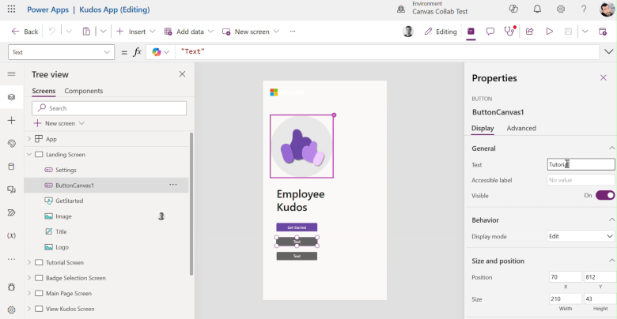
Task: Open the settings gear in header
Action: pyautogui.click(x=561, y=9)
